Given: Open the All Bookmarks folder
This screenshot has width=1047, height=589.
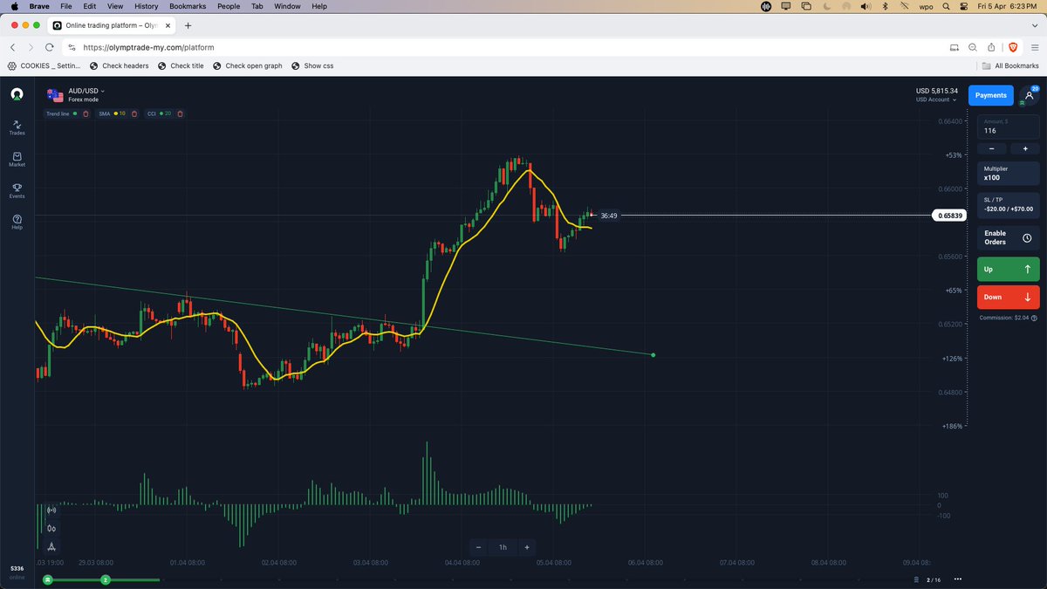Looking at the screenshot, I should point(1010,65).
